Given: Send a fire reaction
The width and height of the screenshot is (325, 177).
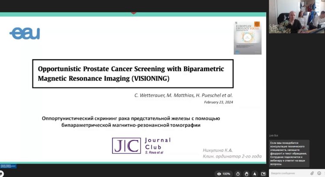Looking at the screenshot, I should coord(254,174).
